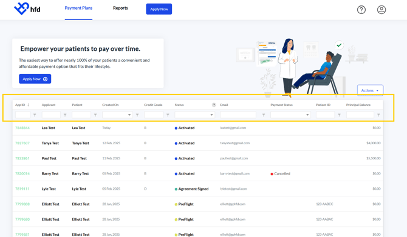The width and height of the screenshot is (407, 237).
Task: Open the help question mark icon
Action: point(361,10)
